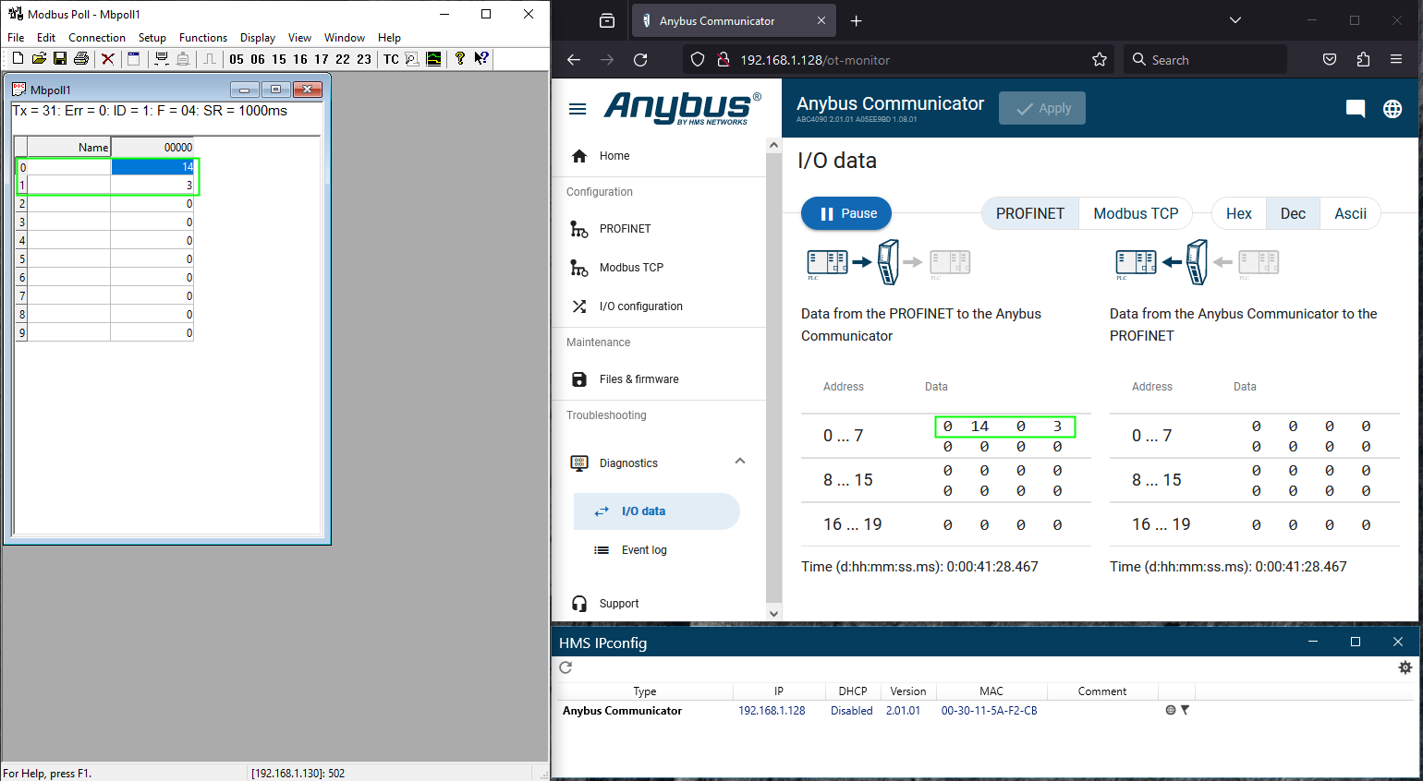Open Firefox application menu
The height and width of the screenshot is (781, 1423).
(x=1395, y=60)
